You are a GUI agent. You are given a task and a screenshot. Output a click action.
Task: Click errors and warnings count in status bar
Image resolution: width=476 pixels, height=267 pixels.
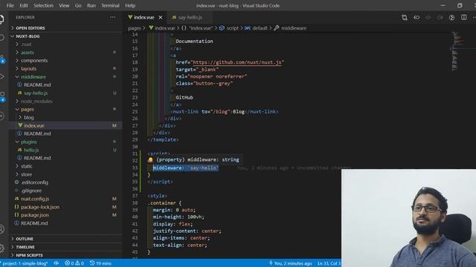click(x=74, y=263)
